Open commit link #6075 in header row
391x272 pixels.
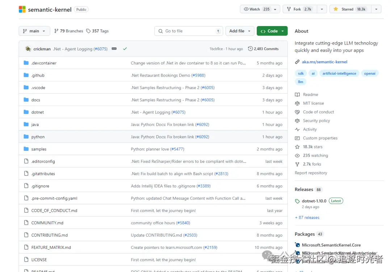(x=101, y=49)
